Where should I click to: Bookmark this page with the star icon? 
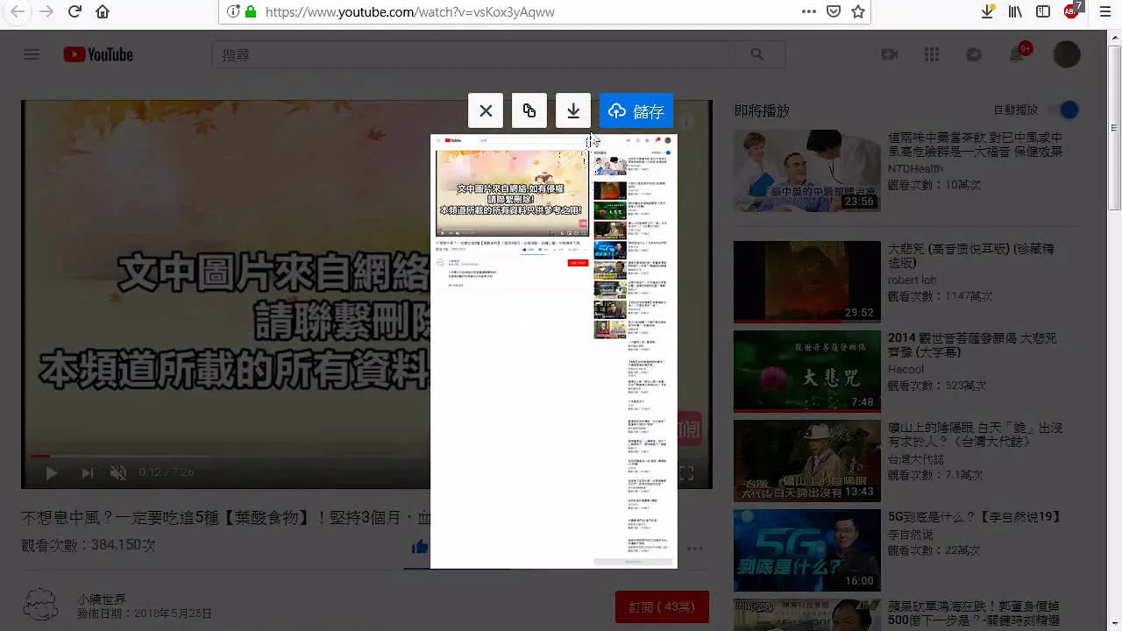tap(858, 11)
